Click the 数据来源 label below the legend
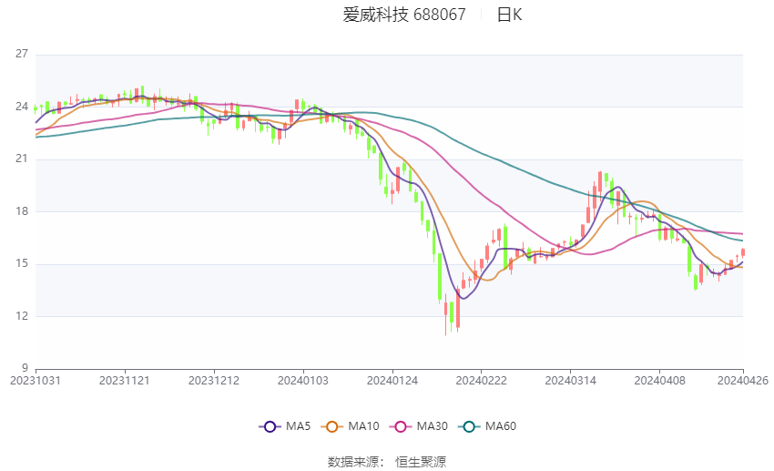 356,462
